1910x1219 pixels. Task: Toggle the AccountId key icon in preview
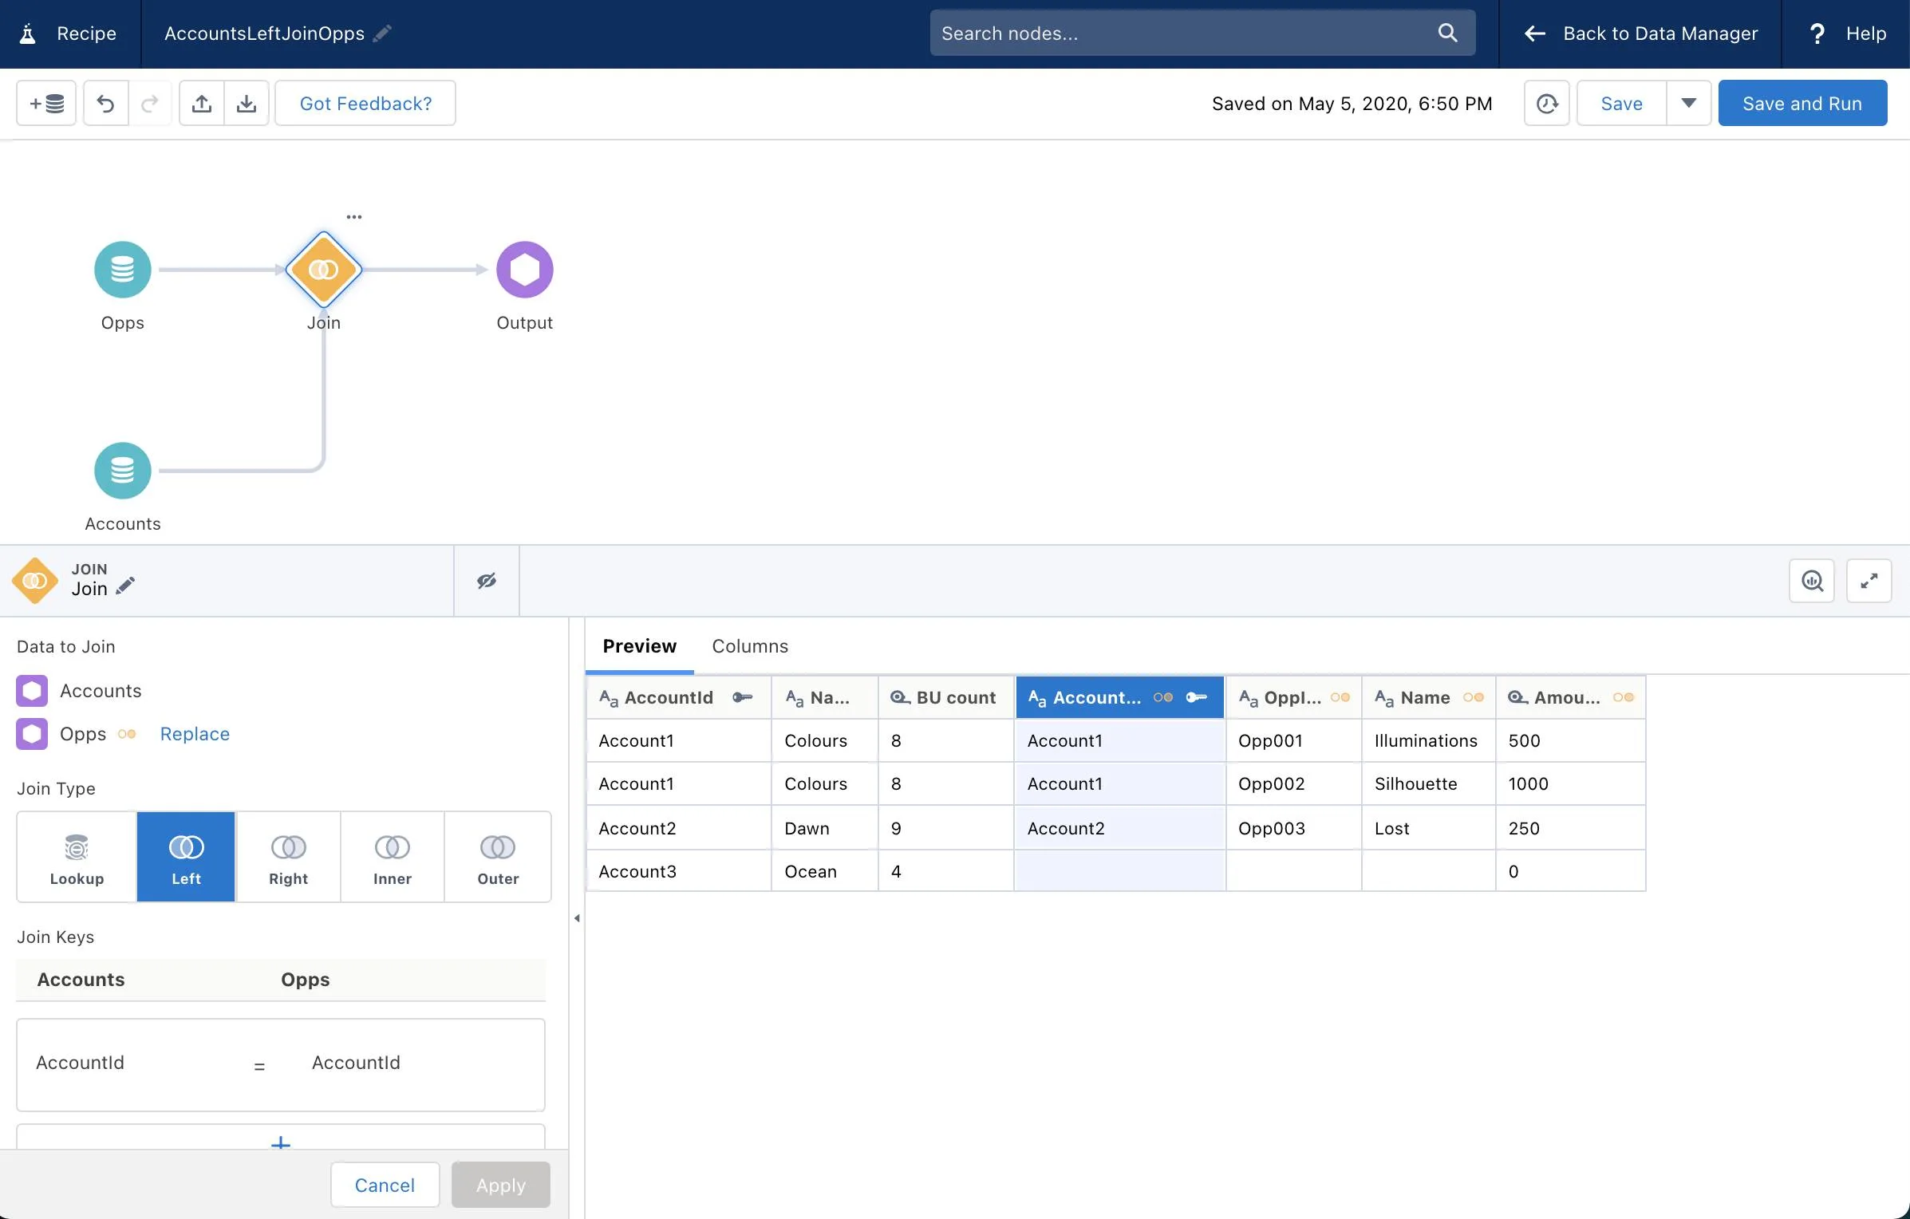(742, 697)
